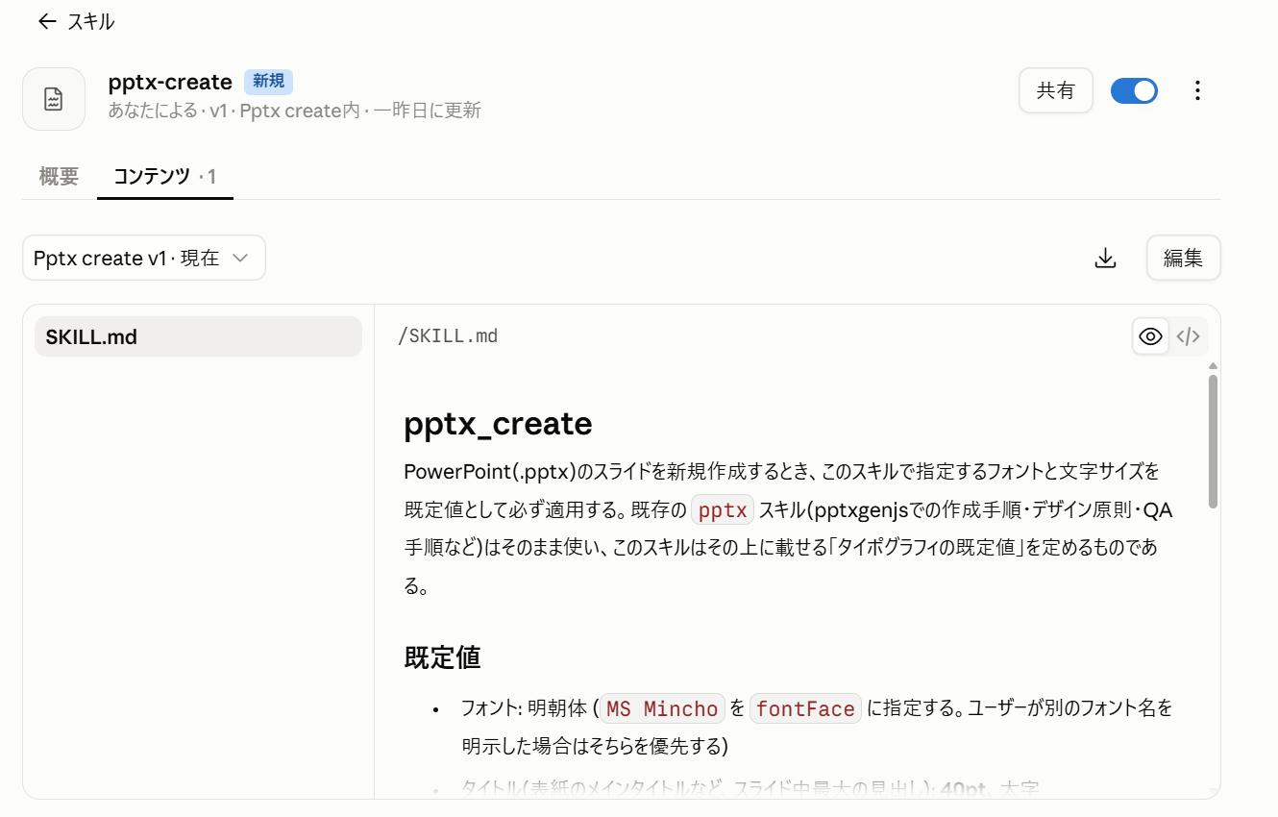Viewport: 1278px width, 817px height.
Task: Open the Pptx create v1 version dropdown
Action: coord(144,258)
